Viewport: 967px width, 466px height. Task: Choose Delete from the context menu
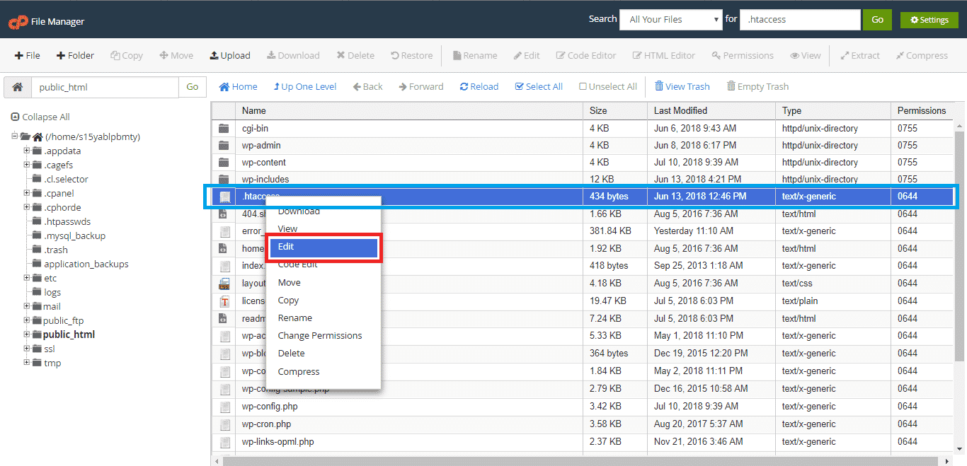coord(291,354)
